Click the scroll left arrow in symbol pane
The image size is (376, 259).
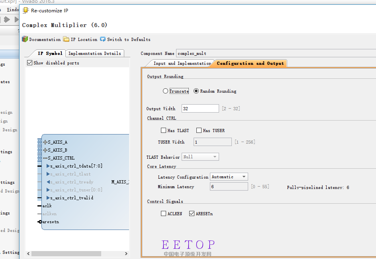click(28, 253)
